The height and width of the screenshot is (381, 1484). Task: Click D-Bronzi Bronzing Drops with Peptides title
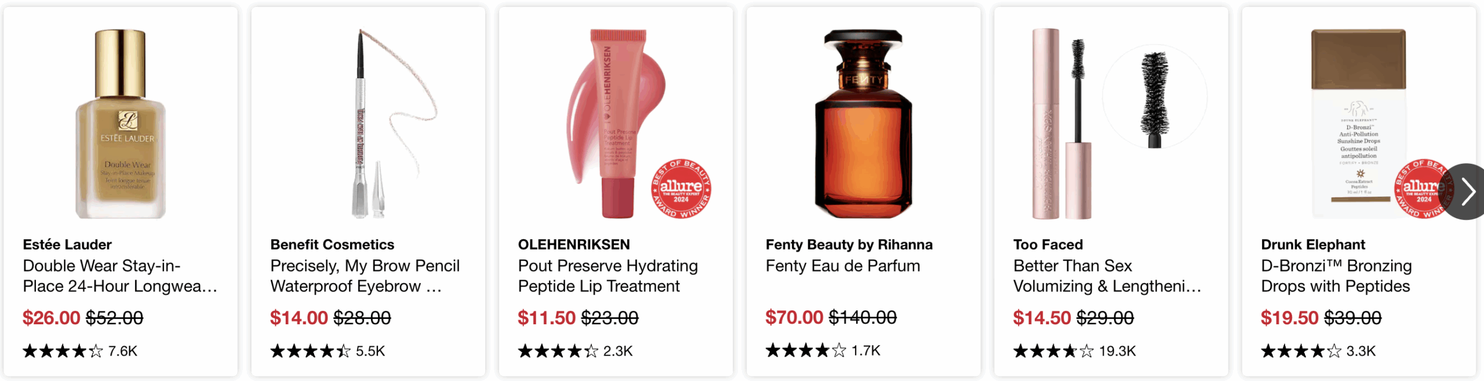(1336, 276)
